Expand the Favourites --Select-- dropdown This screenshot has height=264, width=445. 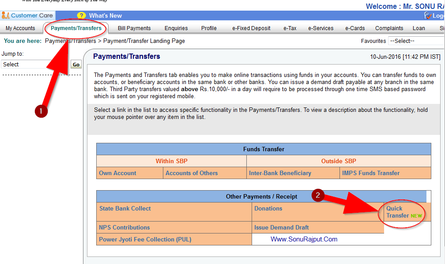(416, 41)
